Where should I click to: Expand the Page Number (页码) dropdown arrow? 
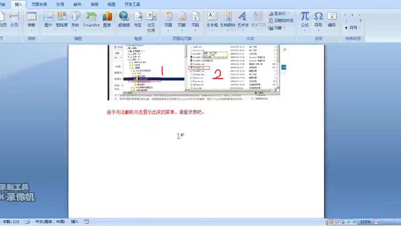click(x=195, y=31)
